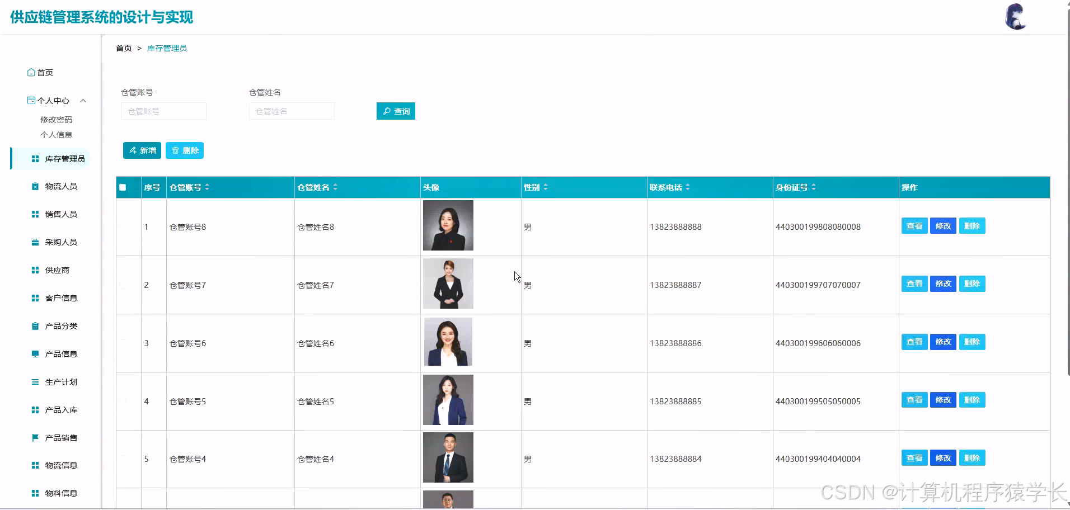This screenshot has width=1070, height=510.
Task: Click the 物料信息 sidebar icon
Action: pyautogui.click(x=35, y=493)
